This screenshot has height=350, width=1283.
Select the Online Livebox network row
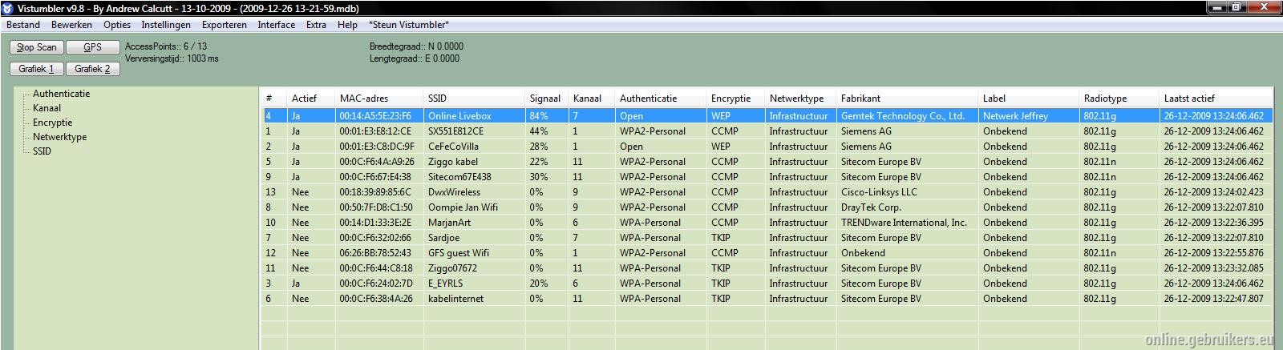[x=767, y=116]
